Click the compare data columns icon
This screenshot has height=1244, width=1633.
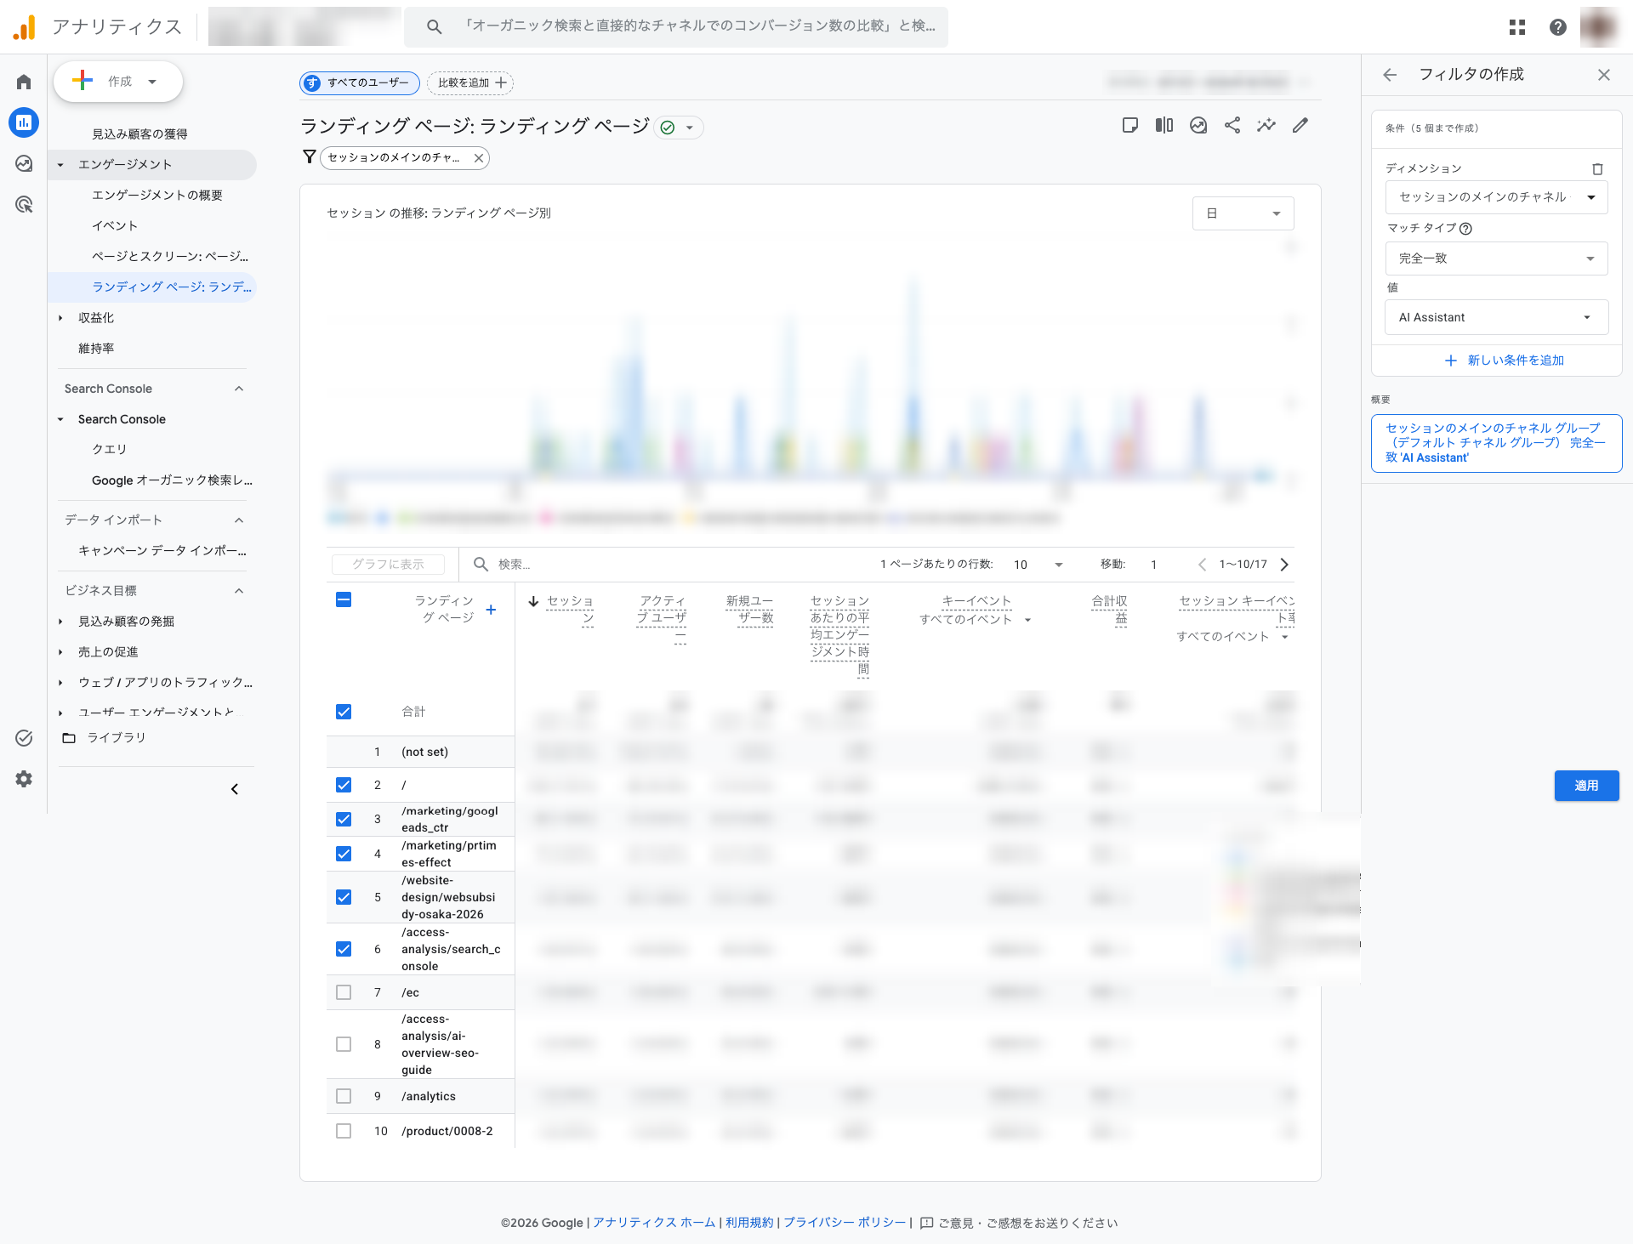pyautogui.click(x=1164, y=126)
